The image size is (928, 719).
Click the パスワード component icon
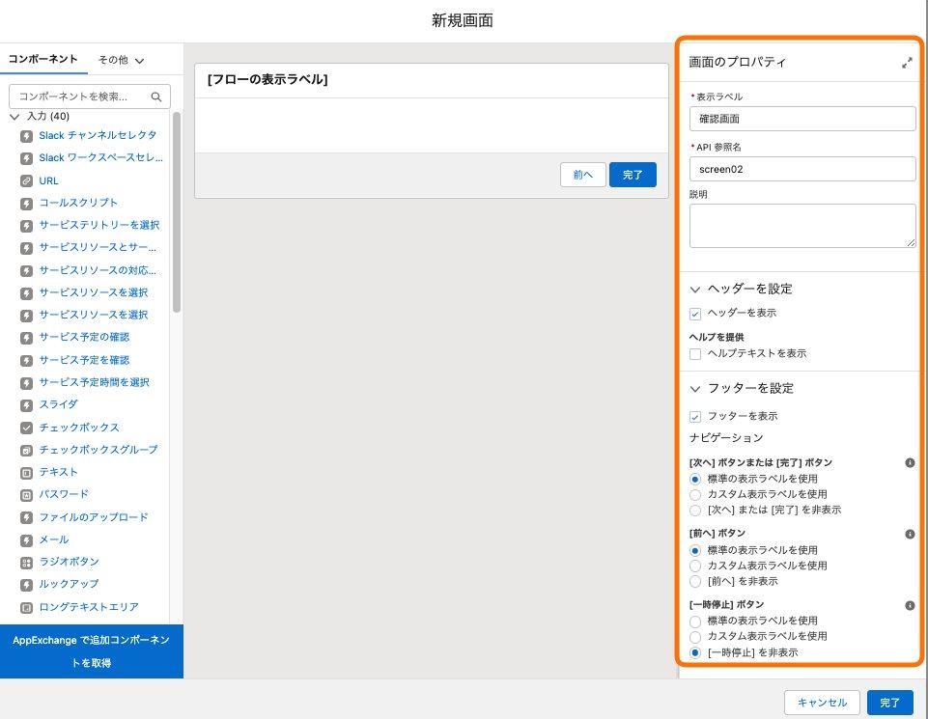(x=26, y=495)
